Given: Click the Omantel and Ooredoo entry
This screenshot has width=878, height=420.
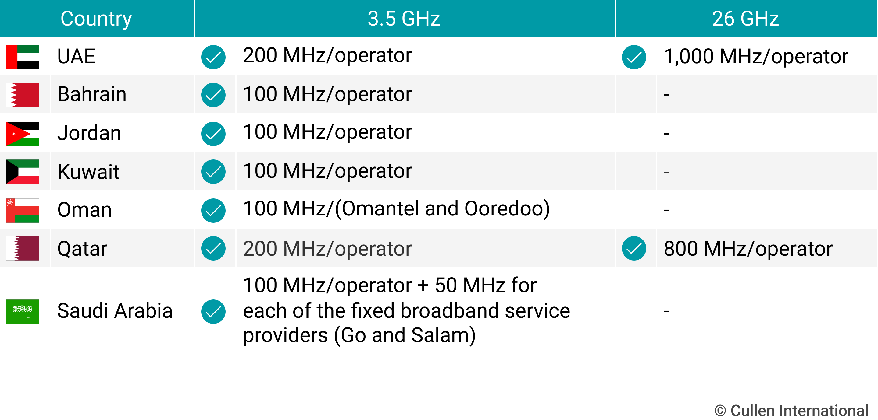Looking at the screenshot, I should 396,209.
